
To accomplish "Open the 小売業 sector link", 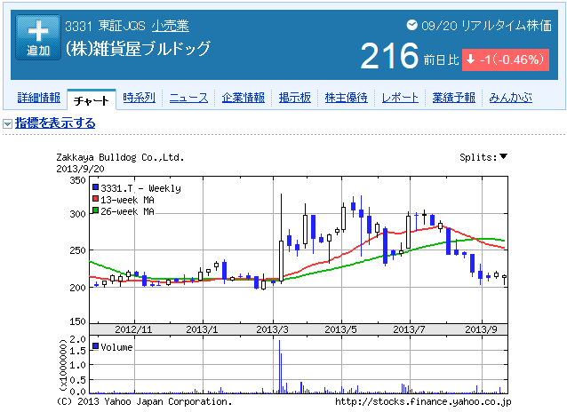I will 171,26.
